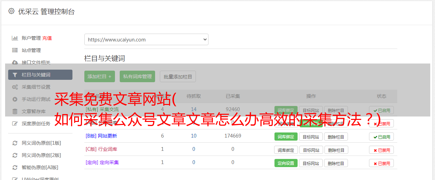This screenshot has height=180, width=435.
Task: Open the [定向] 定向采集 column link
Action: tap(102, 162)
